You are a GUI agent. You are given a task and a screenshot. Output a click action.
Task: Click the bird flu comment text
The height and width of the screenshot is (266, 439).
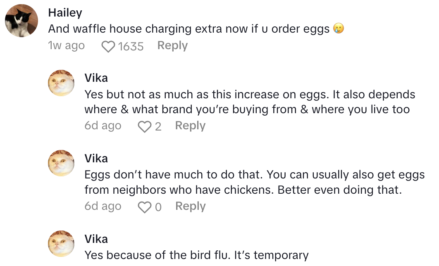click(196, 255)
